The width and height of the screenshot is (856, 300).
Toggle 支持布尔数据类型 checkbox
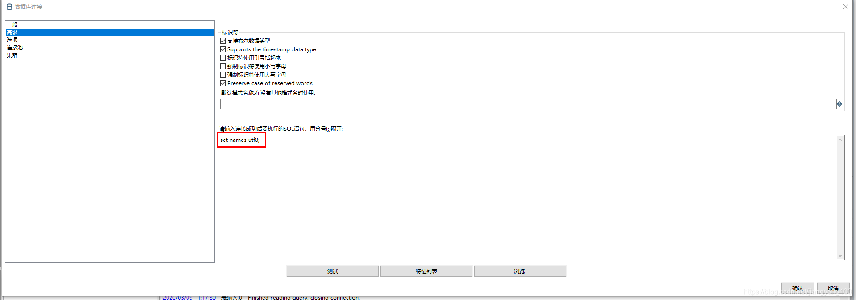coord(223,41)
